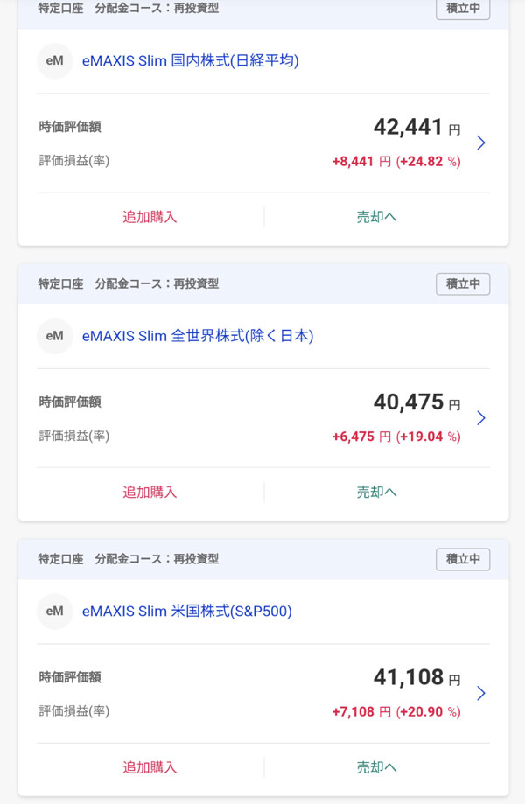Click the eM icon for 国内株式(日経平均)
The height and width of the screenshot is (804, 525).
54,61
